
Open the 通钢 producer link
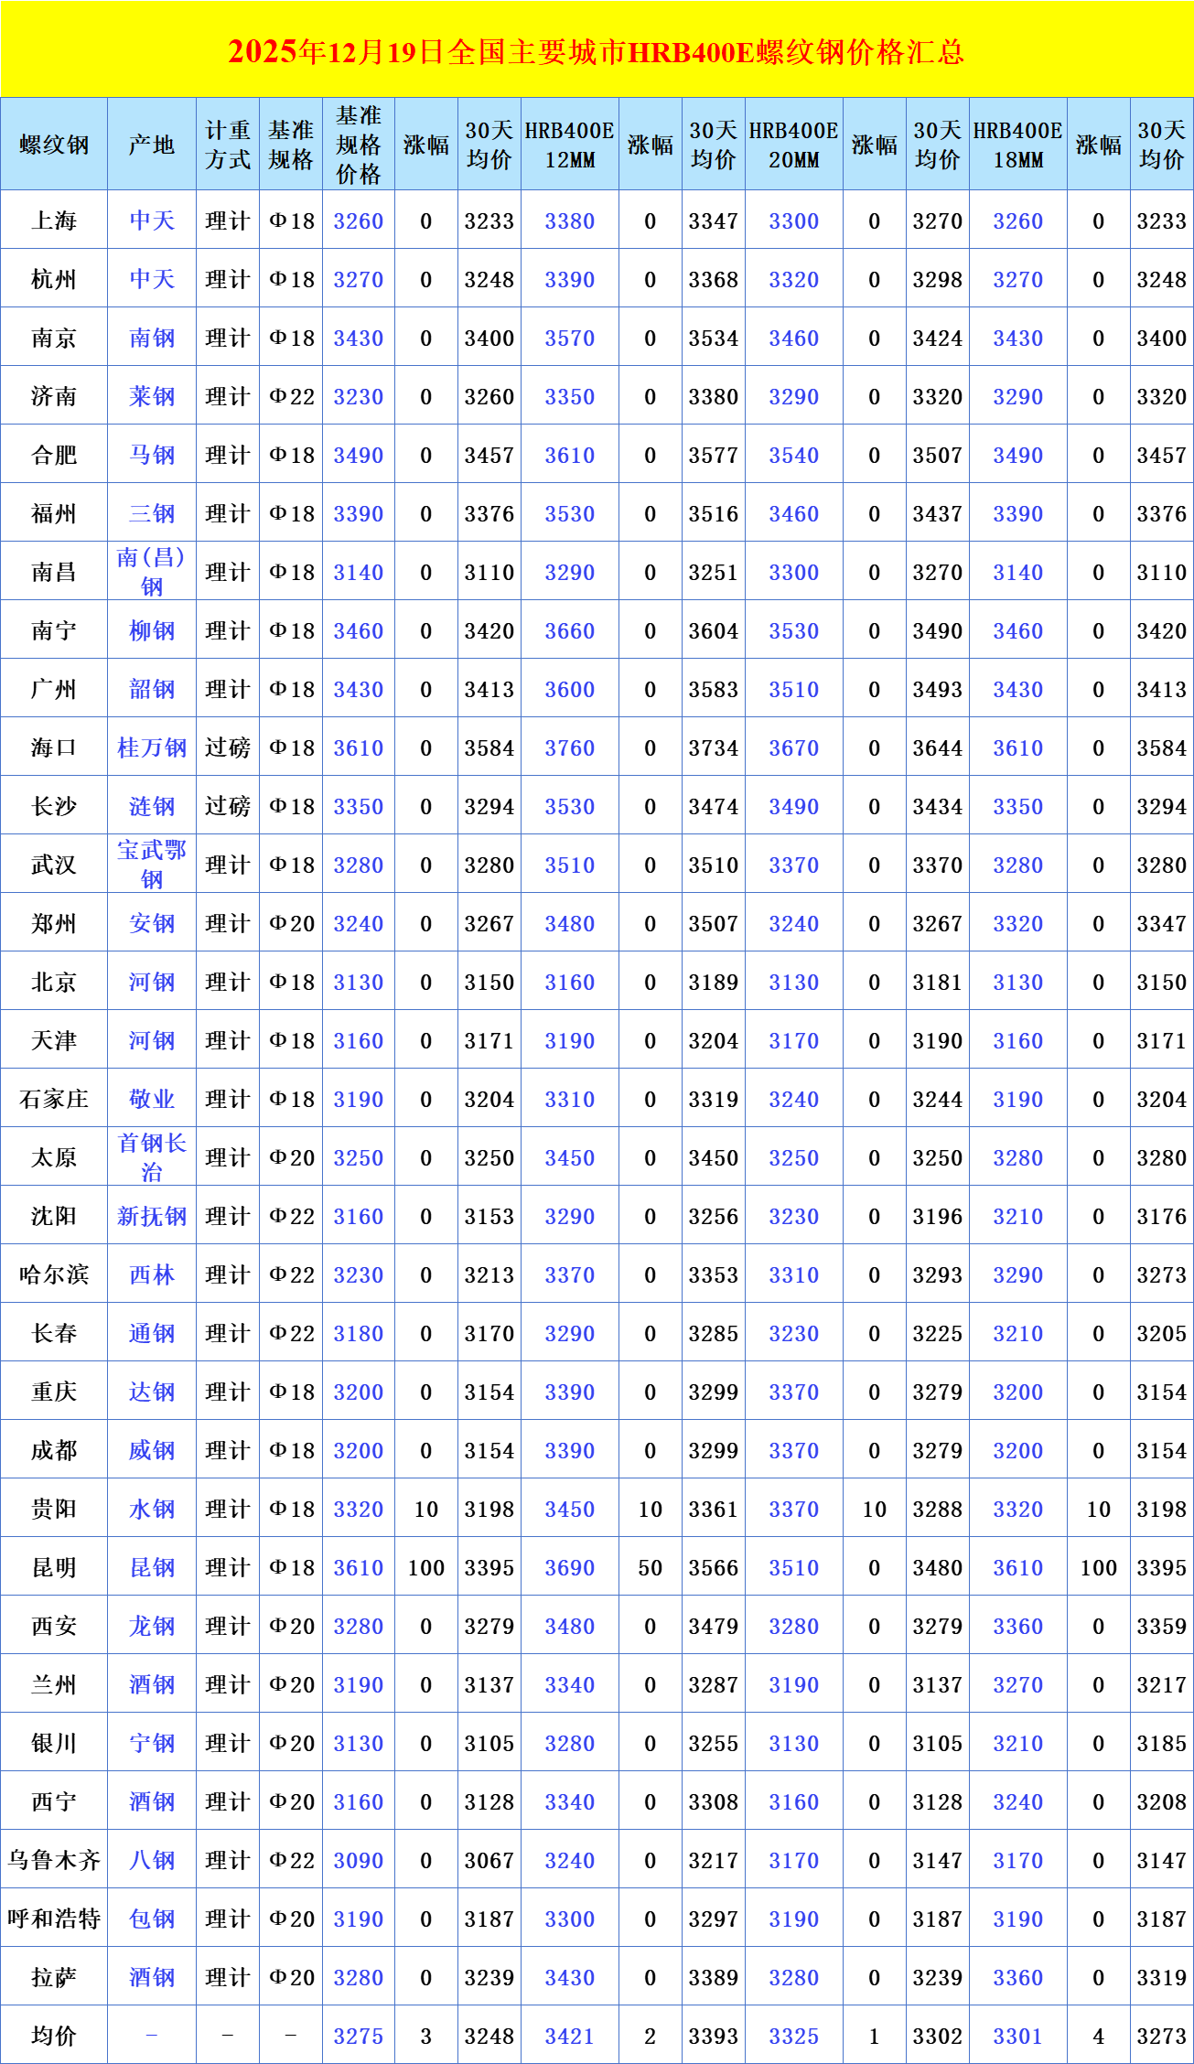(x=152, y=1334)
